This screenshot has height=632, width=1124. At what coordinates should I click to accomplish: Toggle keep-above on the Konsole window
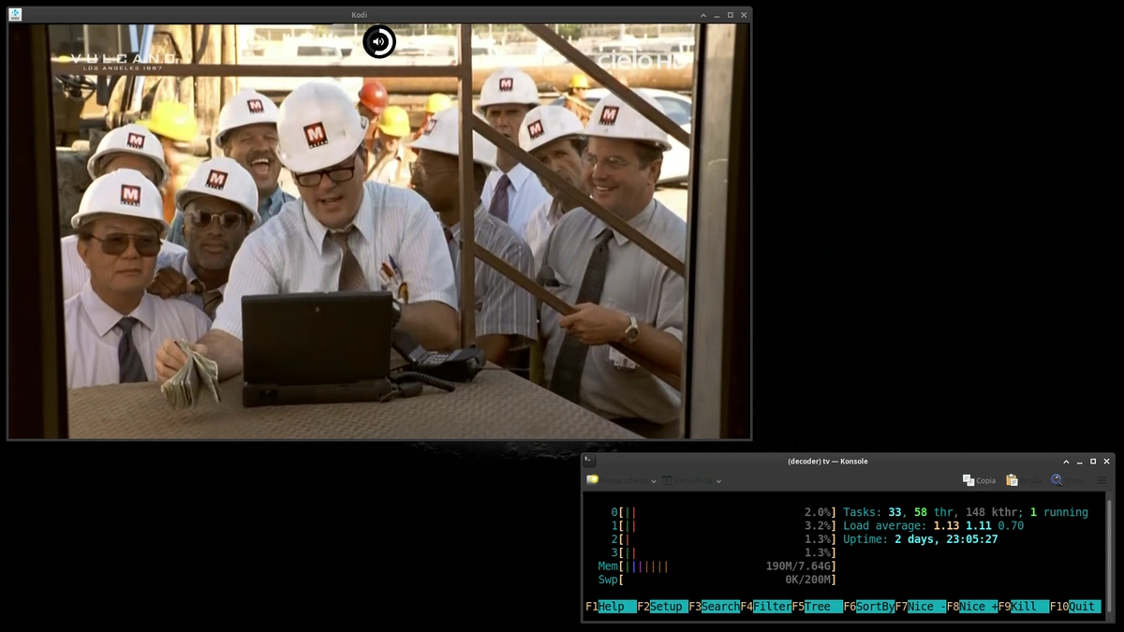pos(1066,461)
